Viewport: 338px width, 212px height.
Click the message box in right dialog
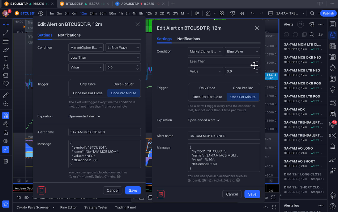point(224,158)
